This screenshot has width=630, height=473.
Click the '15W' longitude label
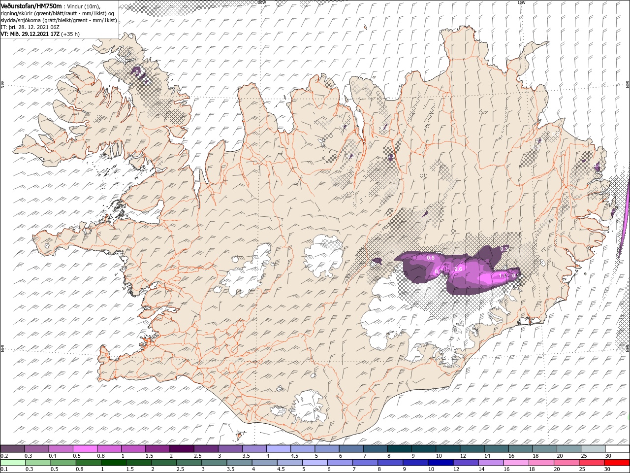coord(521,2)
